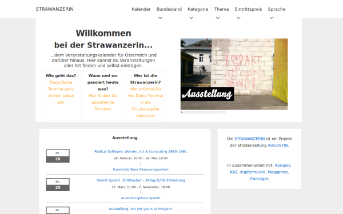Click the STRAWANZERIN link in the sidebar
343x214 pixels.
(250, 139)
